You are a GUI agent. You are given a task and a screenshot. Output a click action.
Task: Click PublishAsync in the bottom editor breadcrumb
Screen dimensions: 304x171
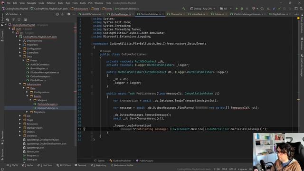146,161
